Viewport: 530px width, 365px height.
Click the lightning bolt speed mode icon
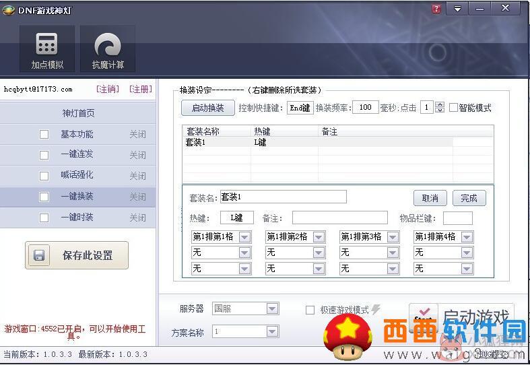376,309
